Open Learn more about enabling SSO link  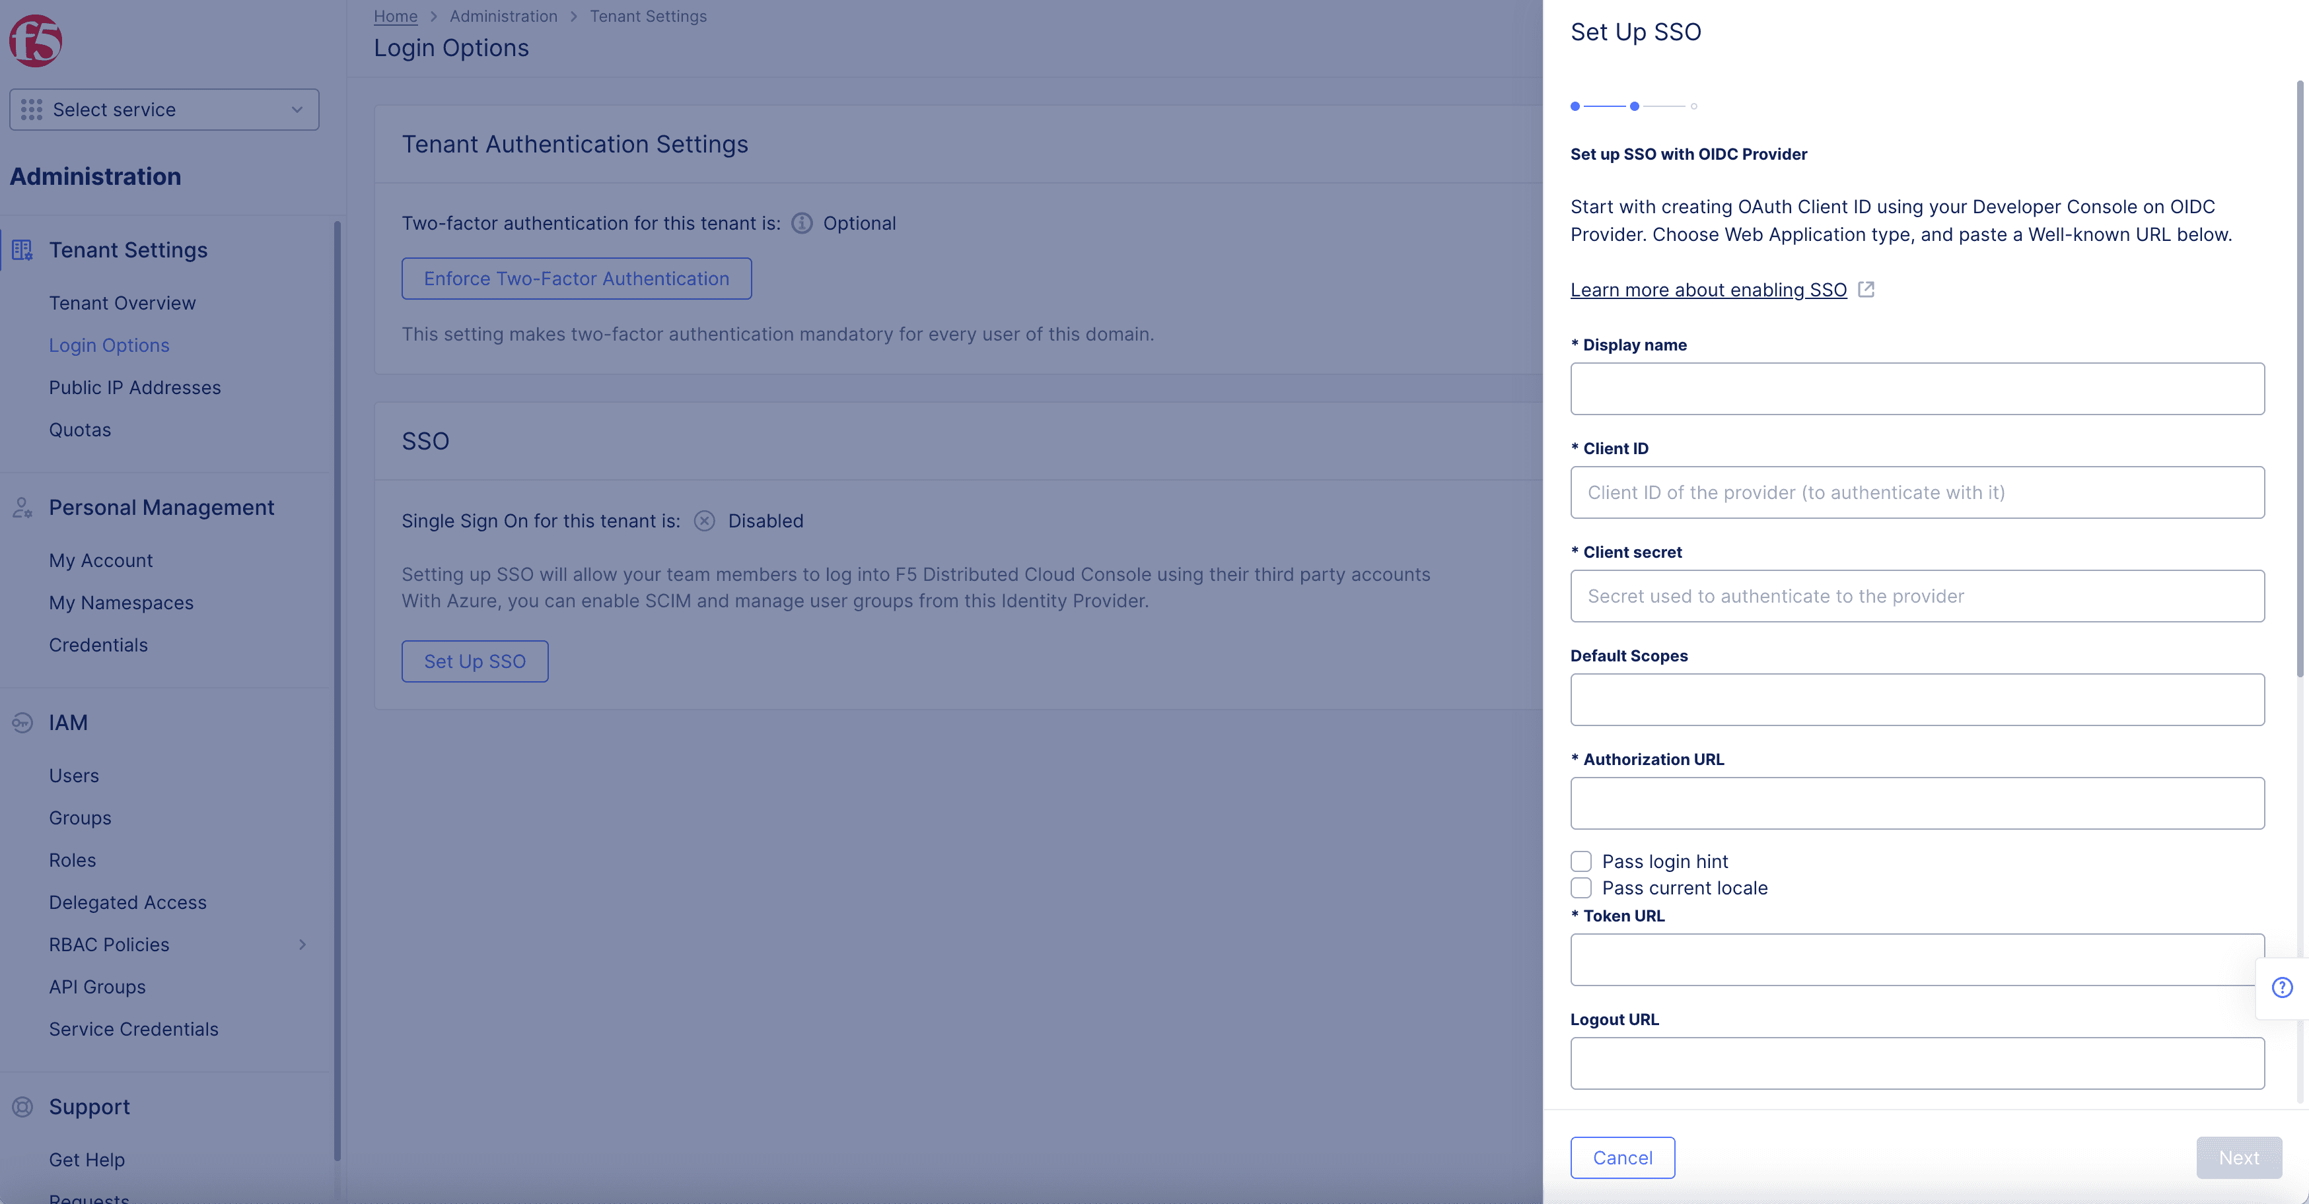[x=1709, y=289]
